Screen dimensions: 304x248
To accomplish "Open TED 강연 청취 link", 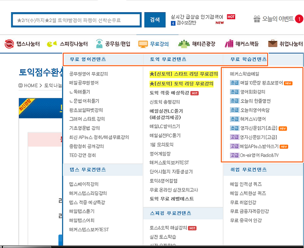I will pos(82,155).
